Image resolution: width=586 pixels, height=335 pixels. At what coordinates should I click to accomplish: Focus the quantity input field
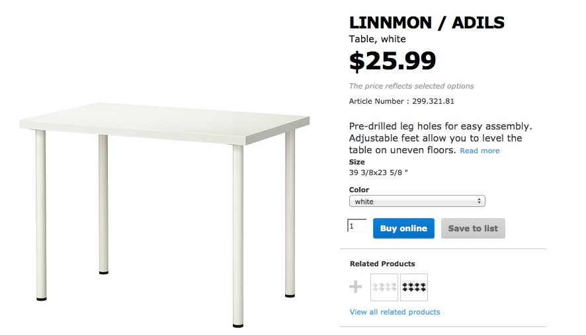(x=356, y=226)
